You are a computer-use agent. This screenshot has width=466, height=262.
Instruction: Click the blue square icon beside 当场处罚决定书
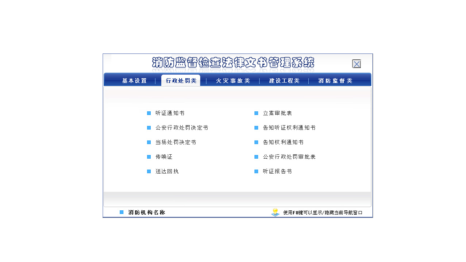(x=149, y=142)
